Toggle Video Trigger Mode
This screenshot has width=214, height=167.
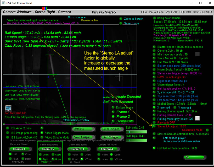[x=42, y=133]
